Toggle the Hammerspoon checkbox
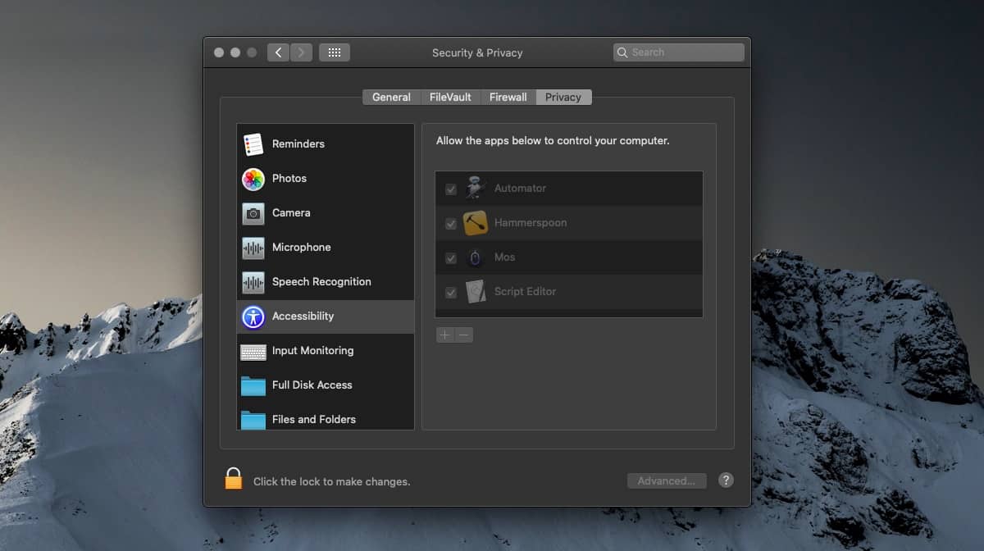This screenshot has height=551, width=984. click(451, 224)
